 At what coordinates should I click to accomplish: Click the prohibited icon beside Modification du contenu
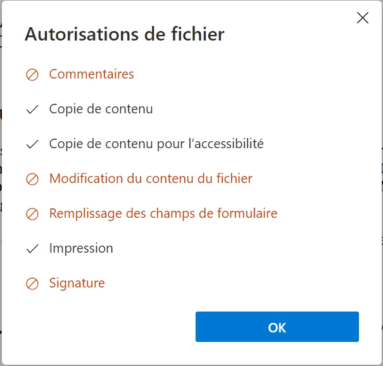(x=32, y=179)
